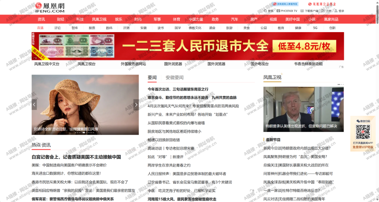Click 低至4.8元/枚 yellow button

coord(304,46)
